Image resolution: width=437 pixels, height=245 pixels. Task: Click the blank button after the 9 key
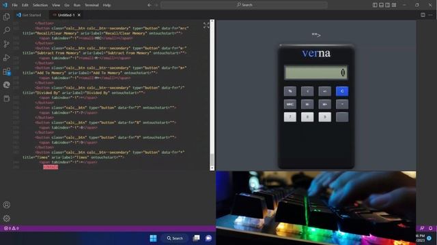tap(342, 117)
